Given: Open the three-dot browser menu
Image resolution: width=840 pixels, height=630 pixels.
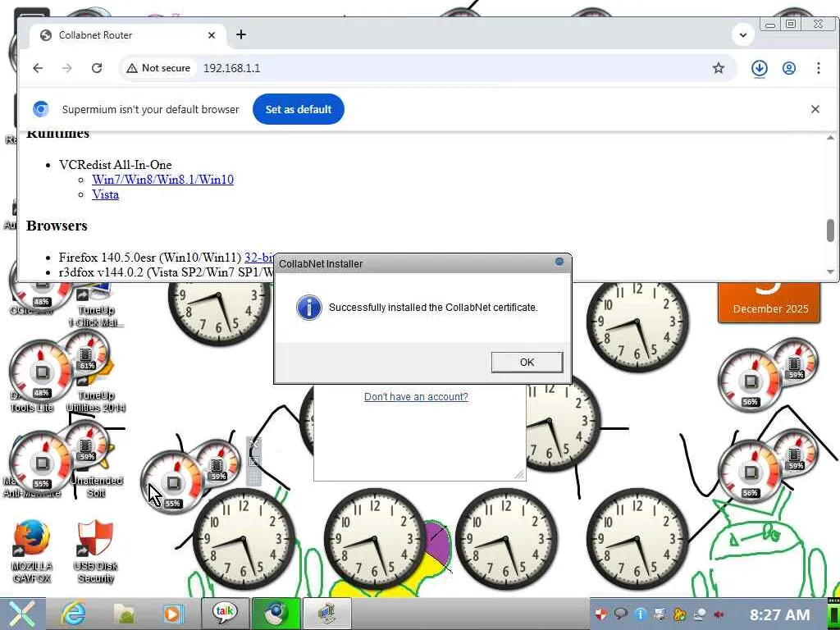Looking at the screenshot, I should (818, 68).
